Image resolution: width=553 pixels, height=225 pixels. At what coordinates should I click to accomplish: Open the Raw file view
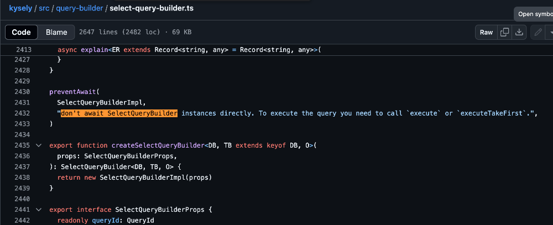pyautogui.click(x=486, y=32)
